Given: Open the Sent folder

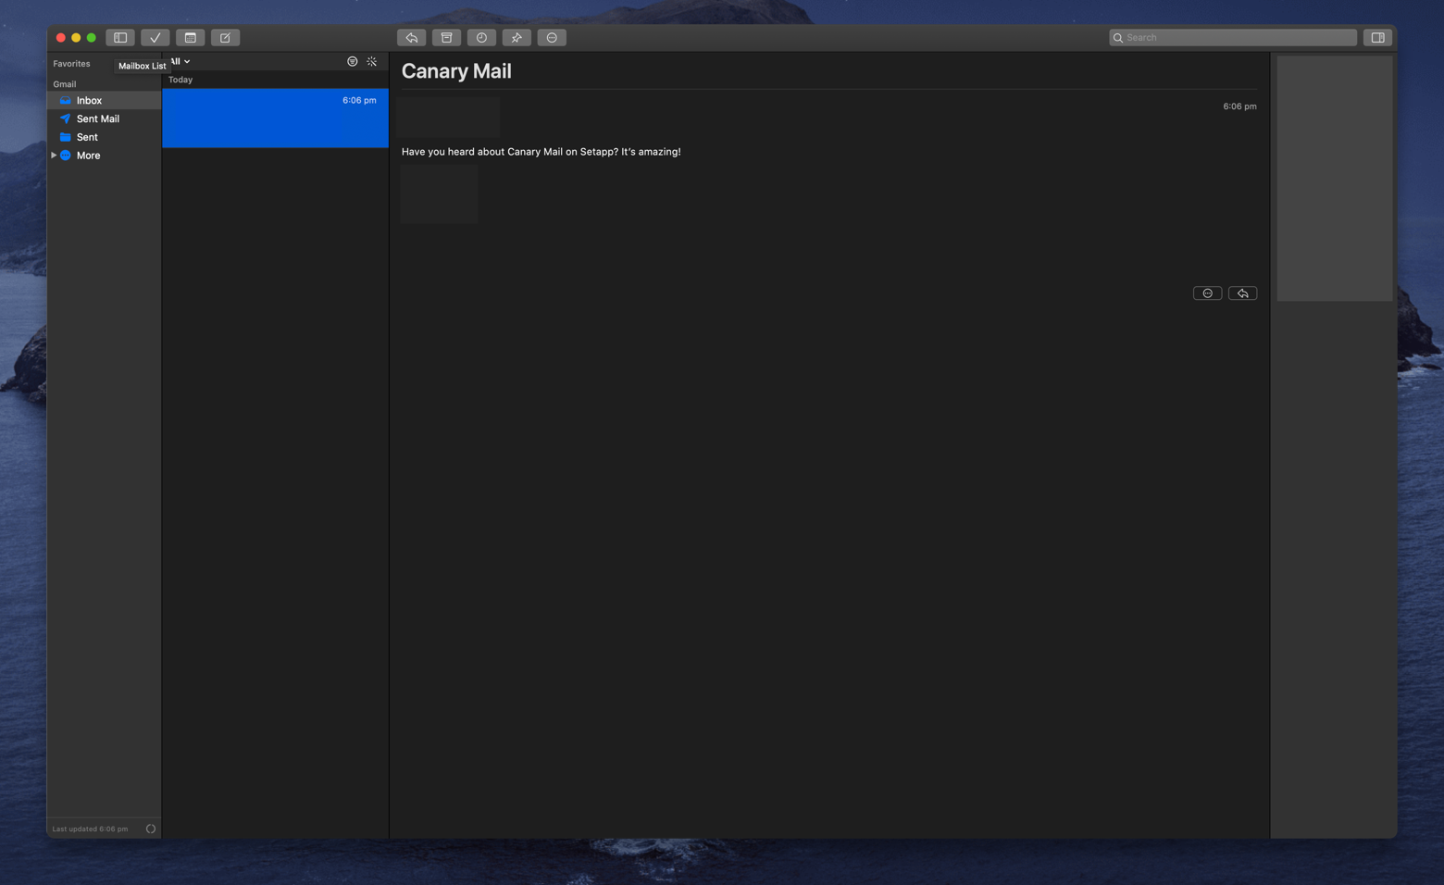Looking at the screenshot, I should [104, 137].
